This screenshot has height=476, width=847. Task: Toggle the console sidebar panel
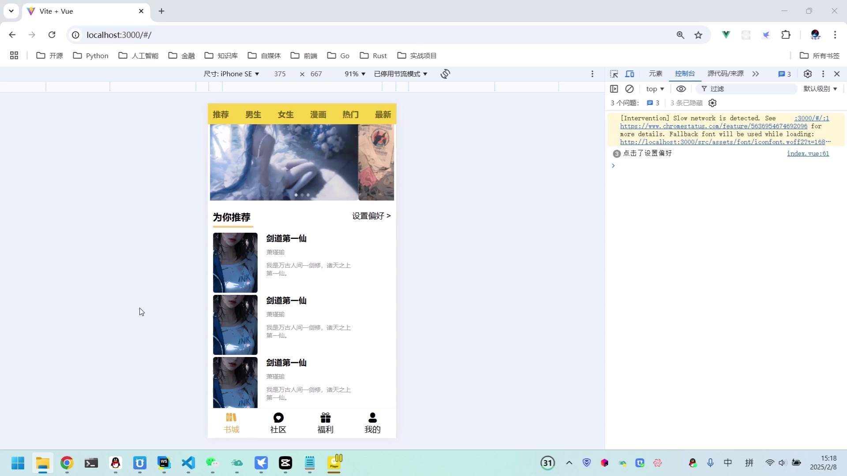[614, 89]
